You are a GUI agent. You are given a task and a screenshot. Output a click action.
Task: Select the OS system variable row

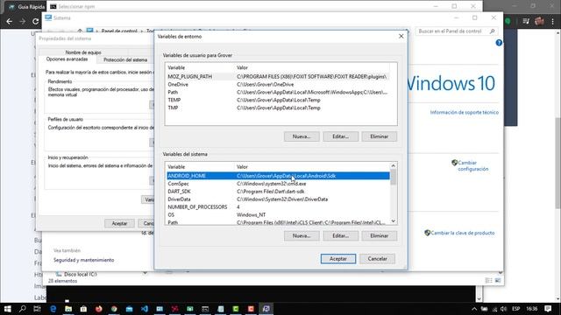tap(278, 215)
